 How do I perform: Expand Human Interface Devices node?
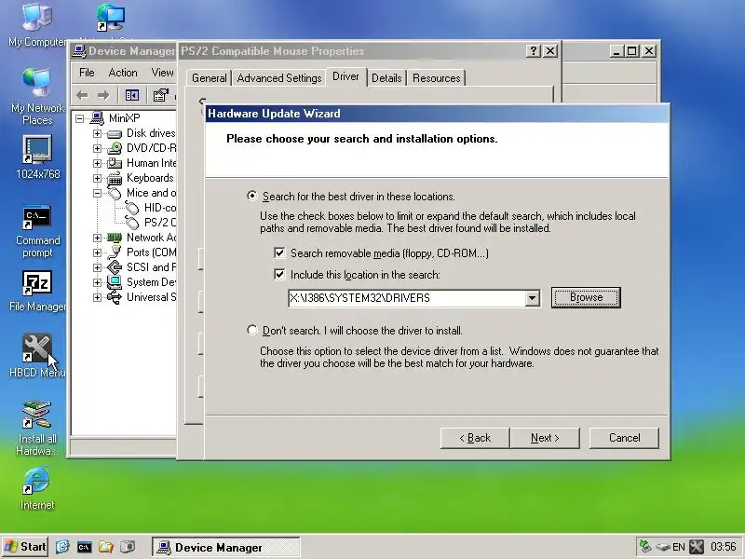pos(97,164)
